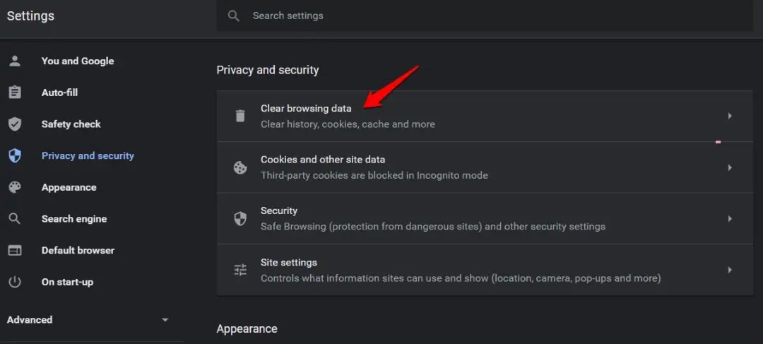Click the person icon beside You and Google
The image size is (763, 344).
[15, 61]
